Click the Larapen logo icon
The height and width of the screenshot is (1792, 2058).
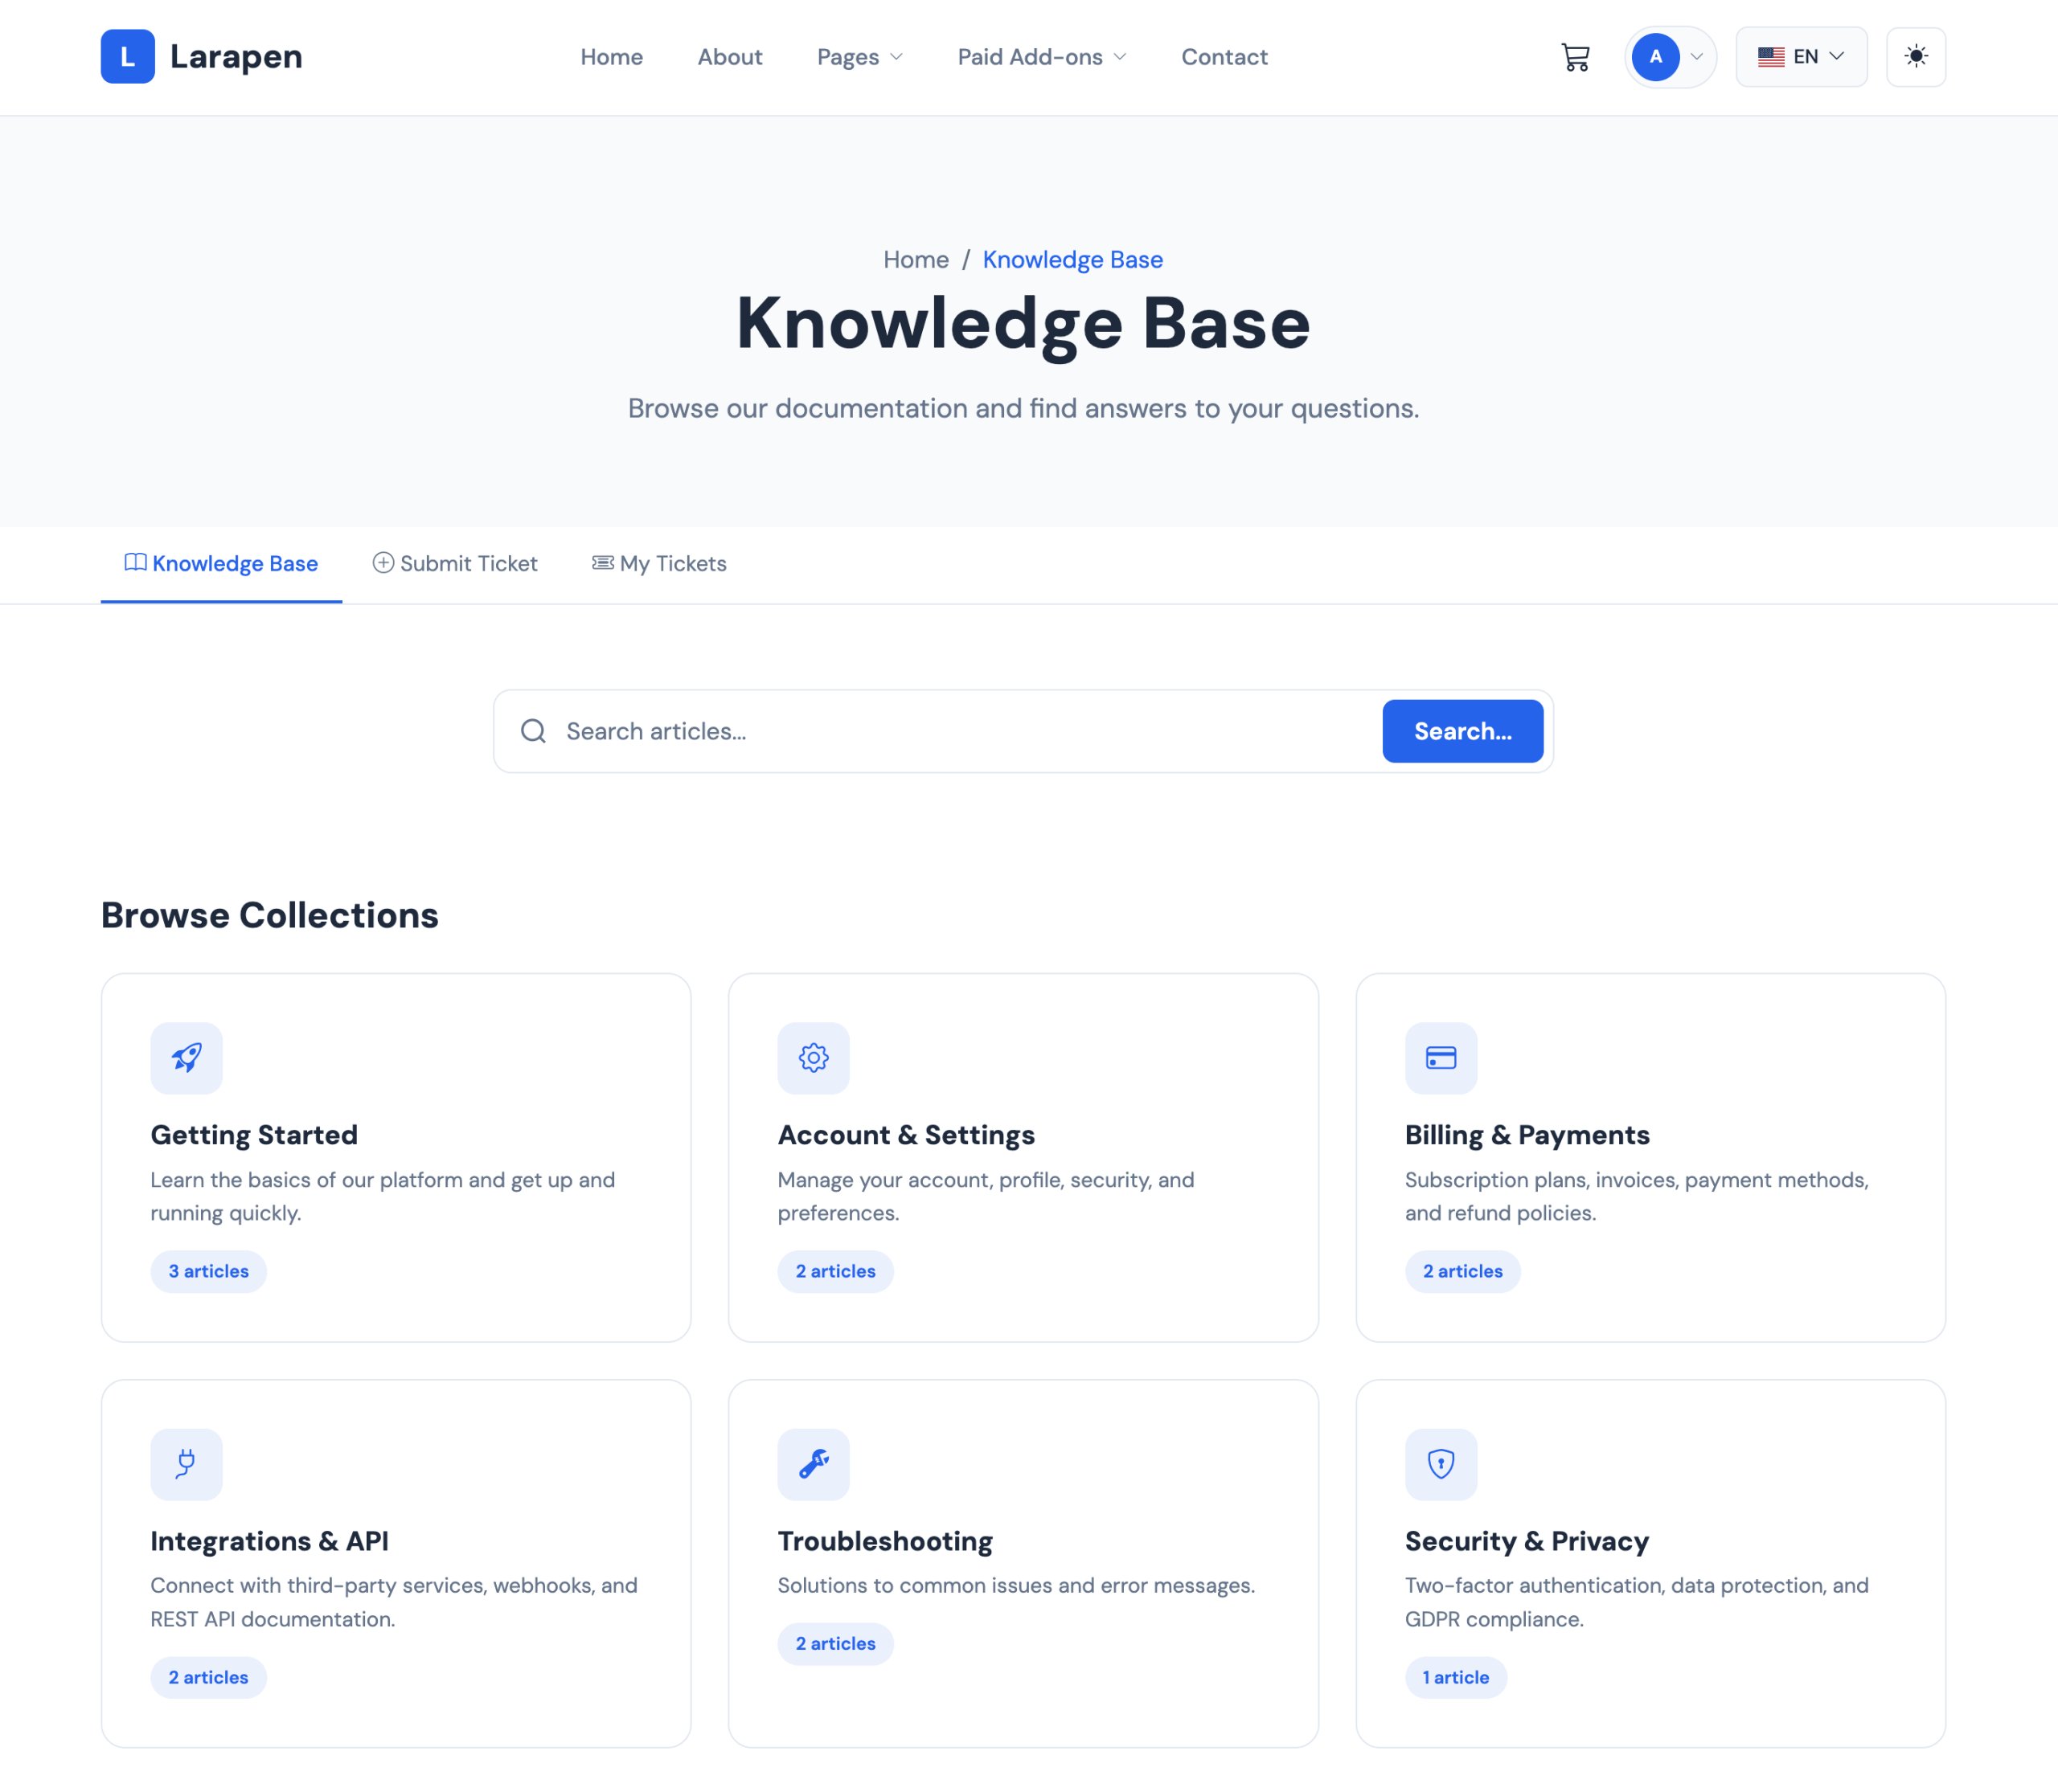(x=127, y=57)
